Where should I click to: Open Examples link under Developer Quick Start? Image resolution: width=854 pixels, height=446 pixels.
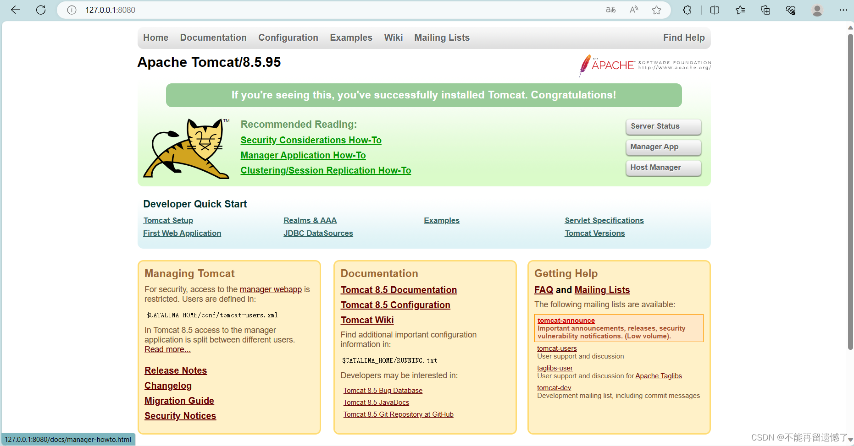442,220
